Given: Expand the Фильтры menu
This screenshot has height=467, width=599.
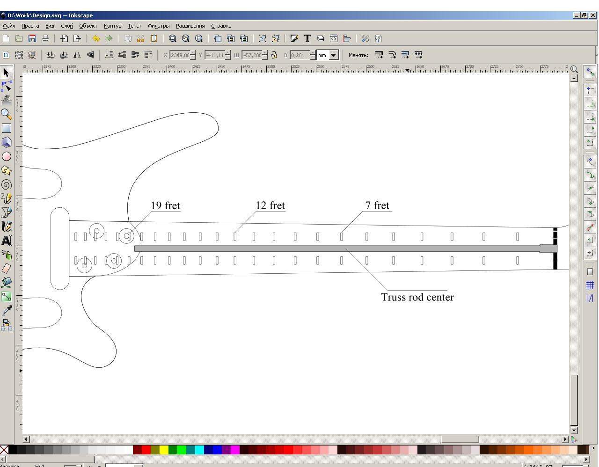Looking at the screenshot, I should [x=159, y=26].
